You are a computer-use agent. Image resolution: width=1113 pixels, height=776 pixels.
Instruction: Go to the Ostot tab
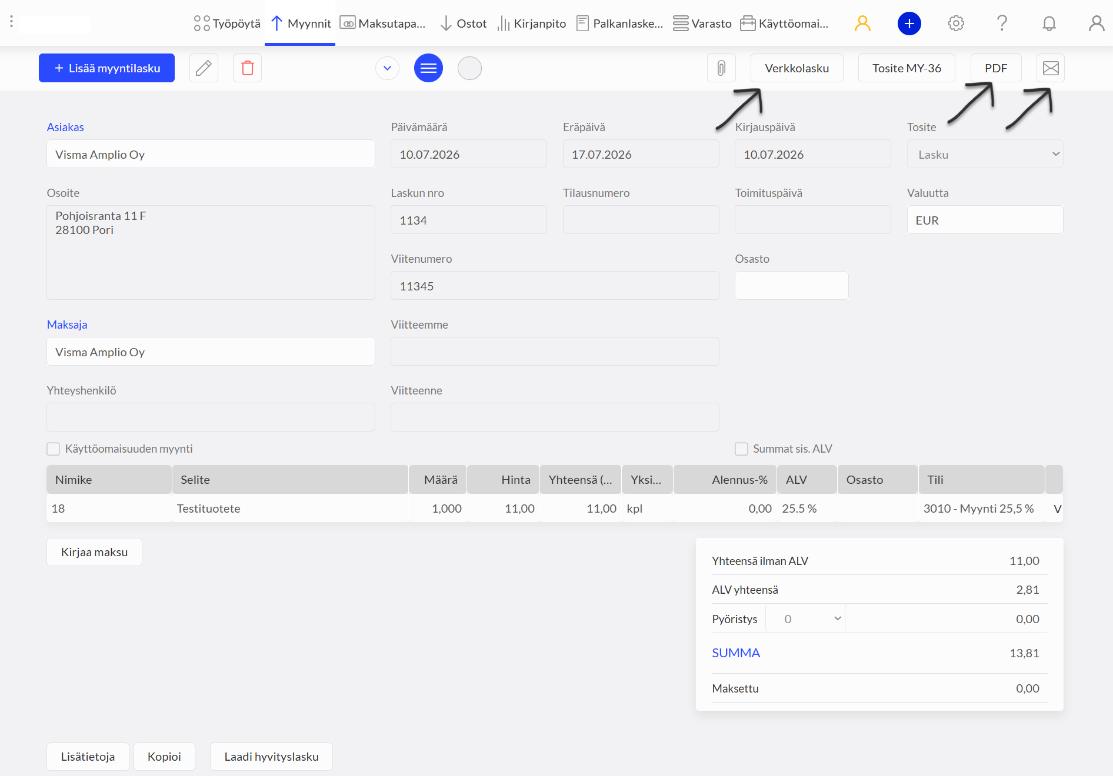pos(464,24)
